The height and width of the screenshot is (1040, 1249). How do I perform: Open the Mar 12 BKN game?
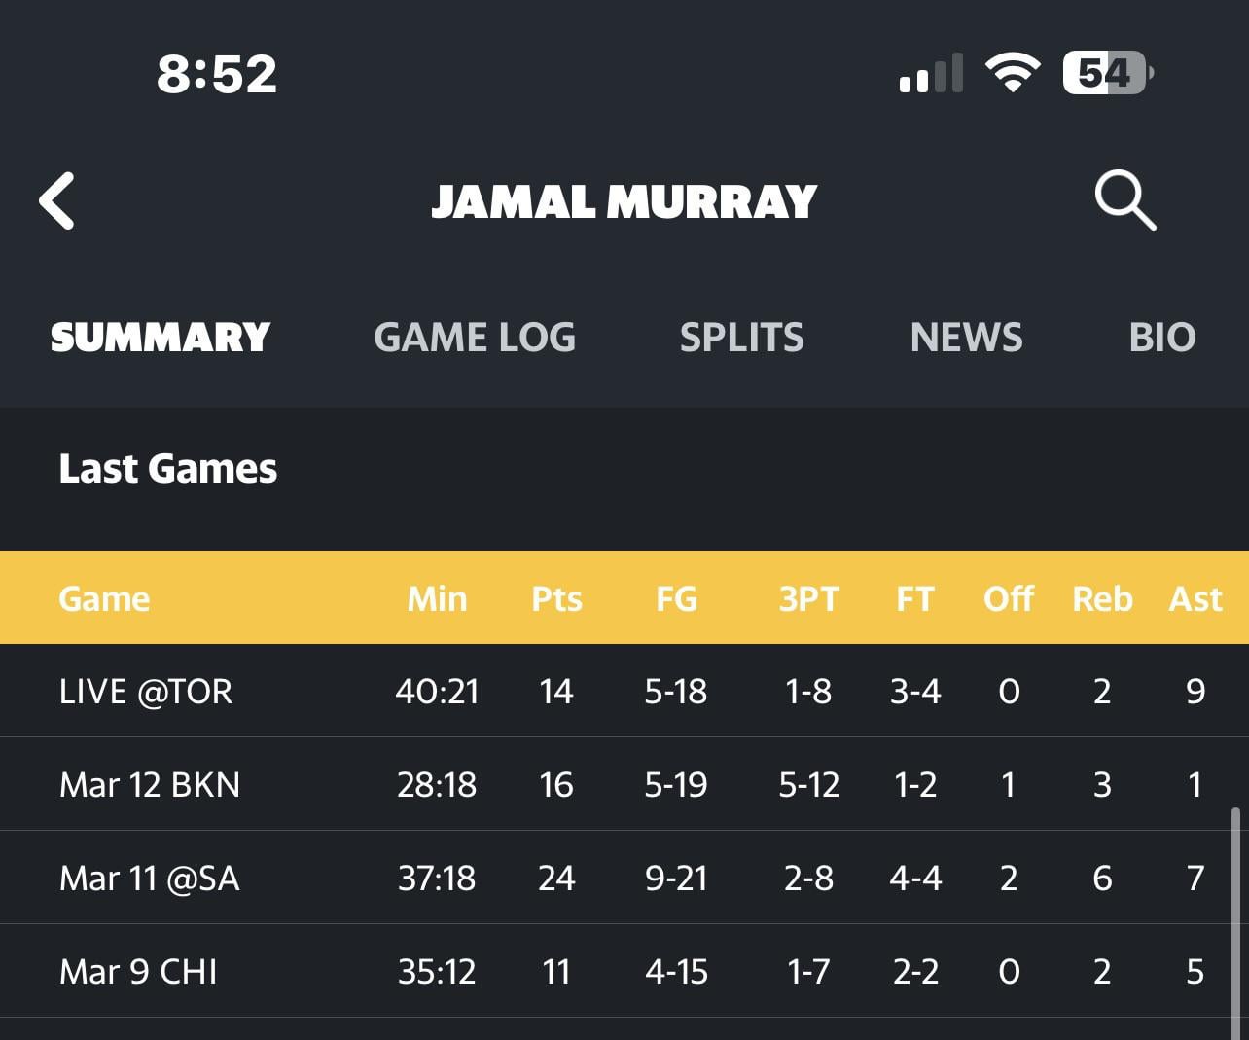pyautogui.click(x=150, y=785)
